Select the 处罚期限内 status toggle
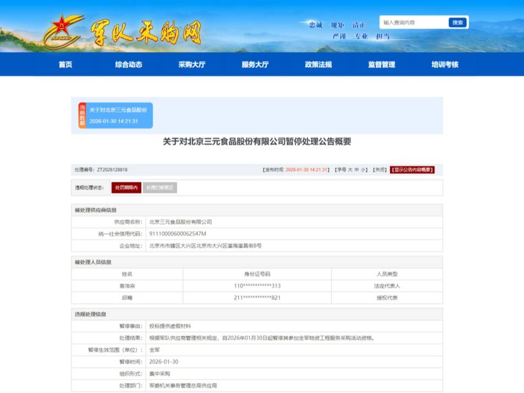The image size is (524, 393). click(126, 188)
